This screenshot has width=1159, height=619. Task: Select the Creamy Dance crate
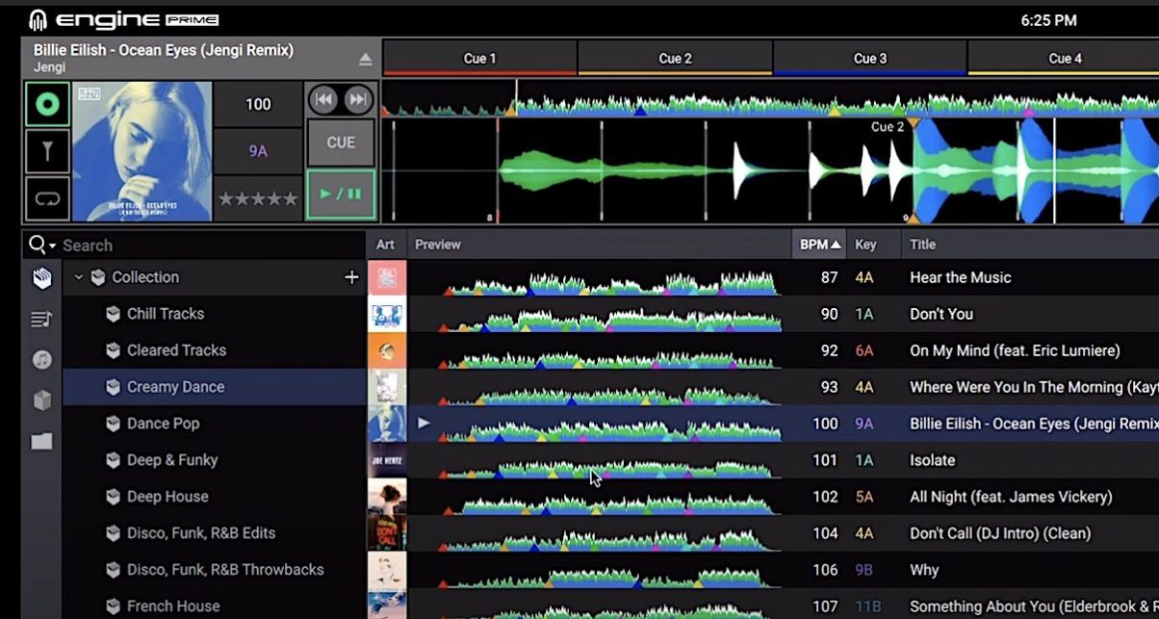click(215, 387)
